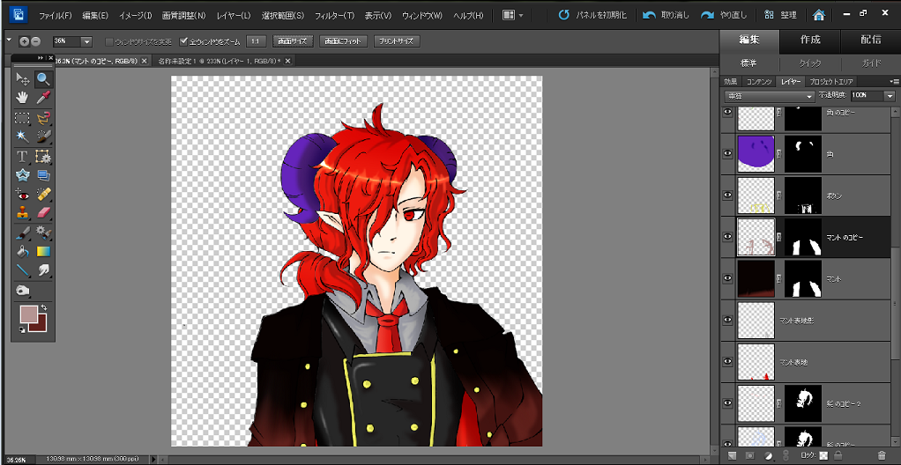Open the zoom percentage dropdown
This screenshot has width=901, height=465.
point(86,41)
